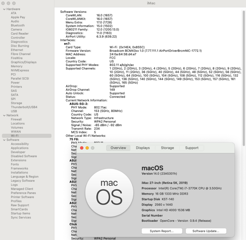Select Audio in the sidebar
246x240 pixels.
coord(15,21)
